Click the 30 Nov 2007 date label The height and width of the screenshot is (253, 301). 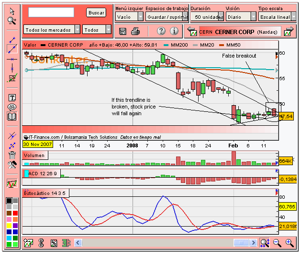pyautogui.click(x=38, y=144)
